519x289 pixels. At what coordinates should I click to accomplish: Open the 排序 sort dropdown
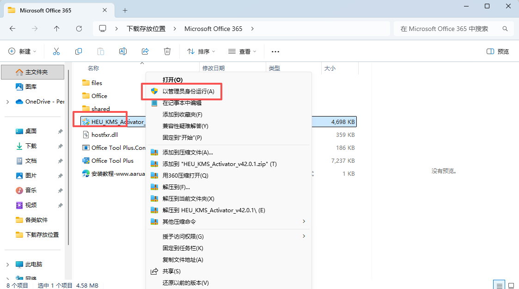coord(201,51)
